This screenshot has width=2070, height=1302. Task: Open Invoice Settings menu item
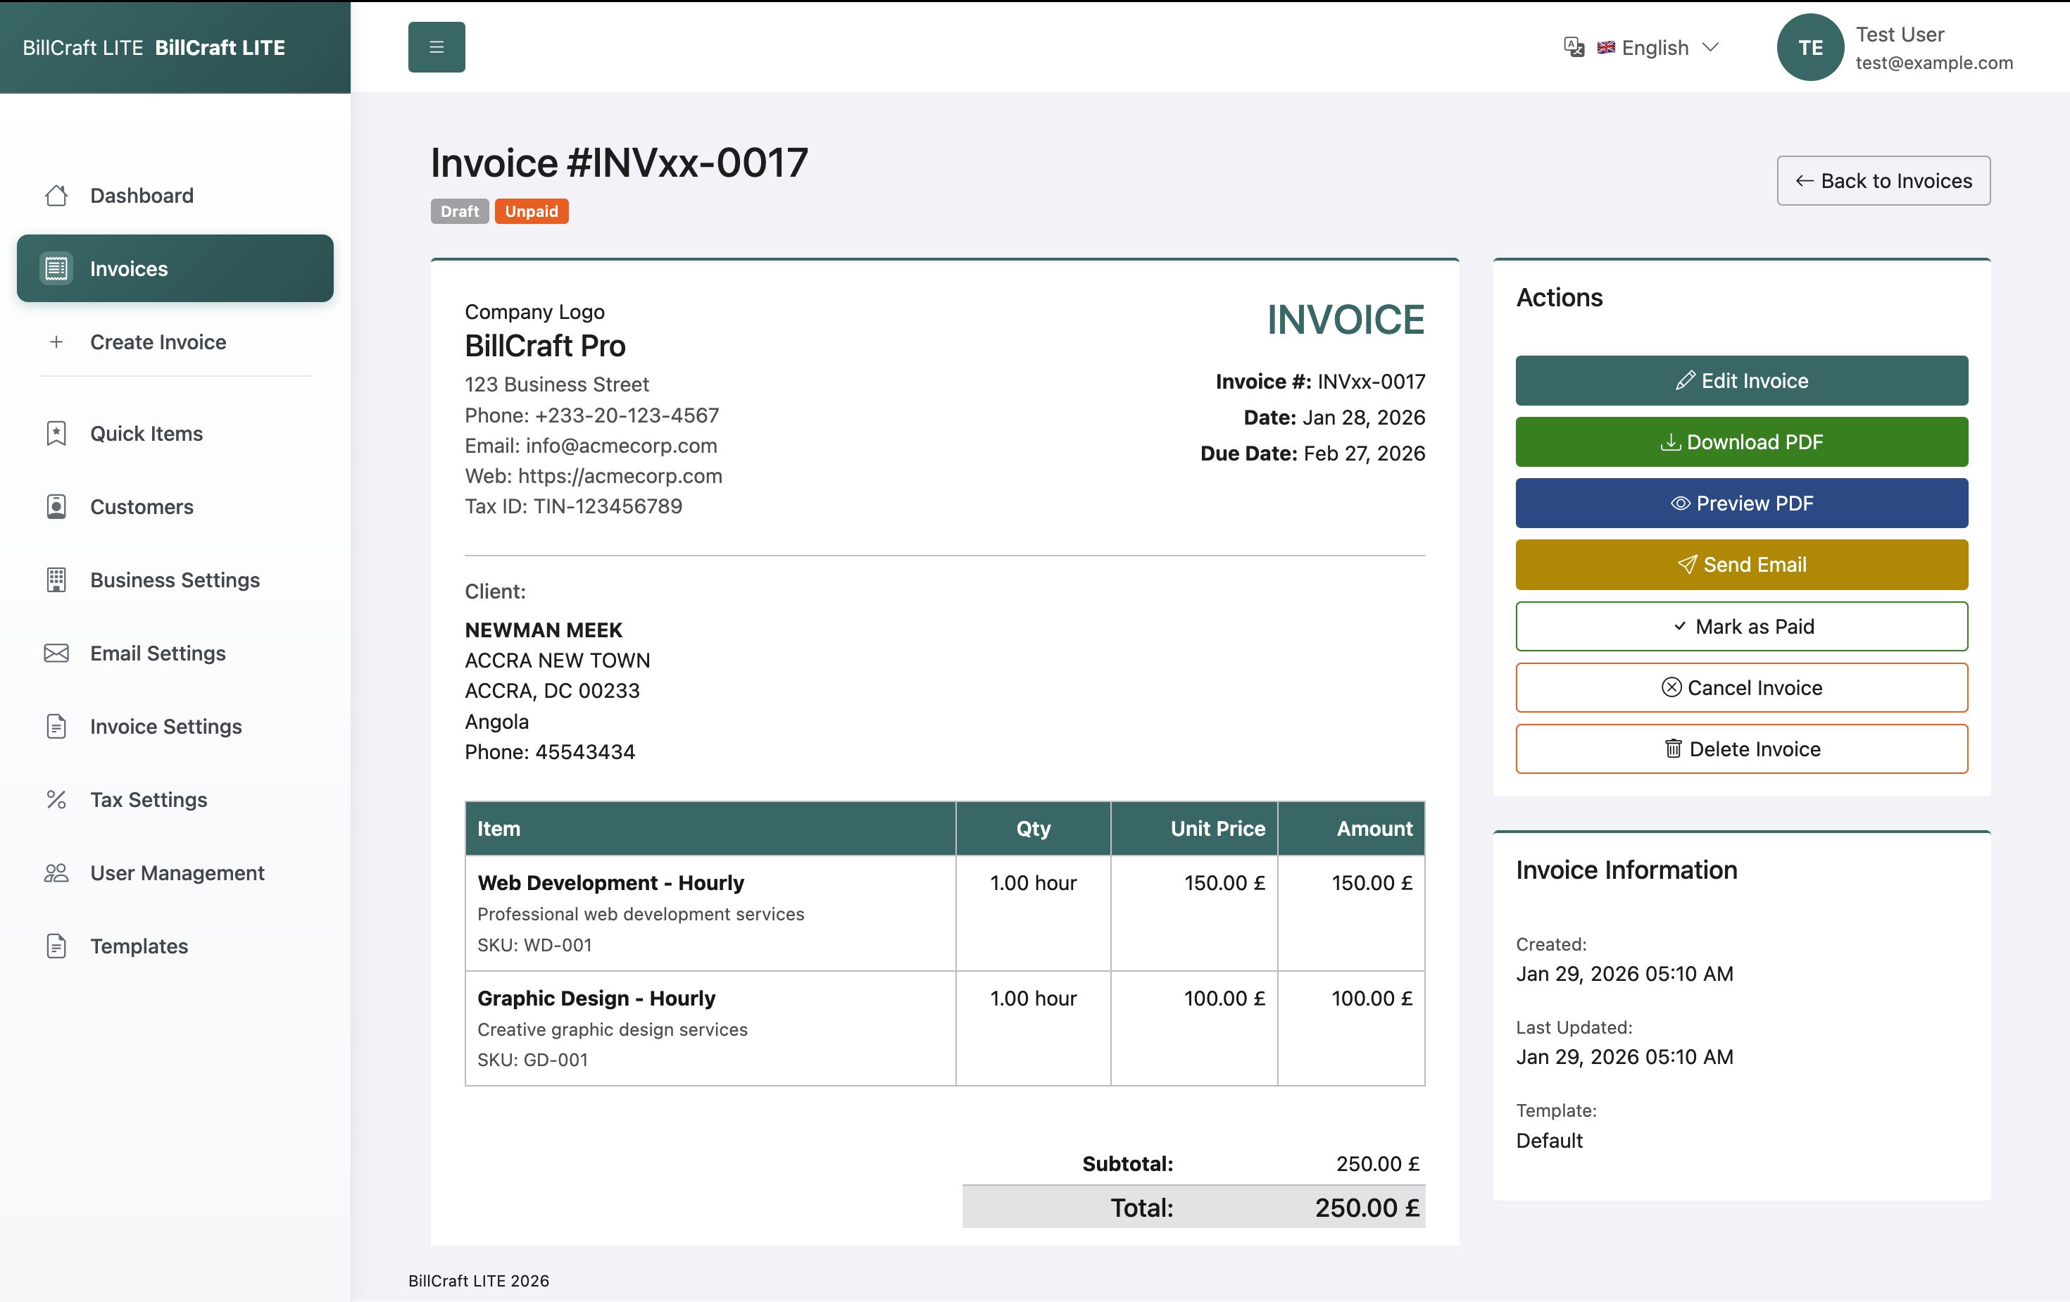tap(166, 727)
